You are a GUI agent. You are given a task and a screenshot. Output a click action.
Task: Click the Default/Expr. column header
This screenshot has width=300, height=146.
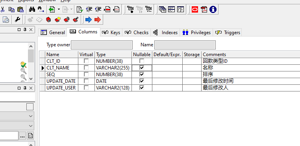(x=167, y=55)
